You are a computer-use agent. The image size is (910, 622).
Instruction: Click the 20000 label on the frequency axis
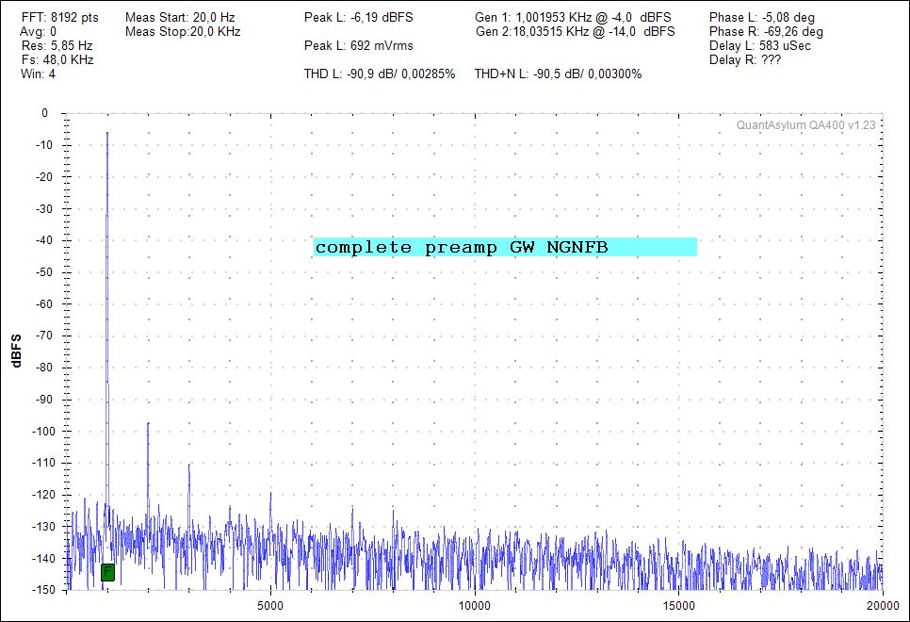click(884, 606)
